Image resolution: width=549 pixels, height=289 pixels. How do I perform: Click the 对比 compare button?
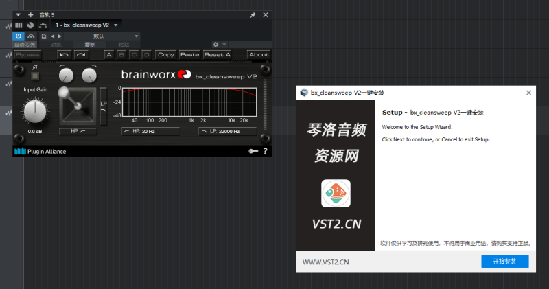tap(56, 45)
